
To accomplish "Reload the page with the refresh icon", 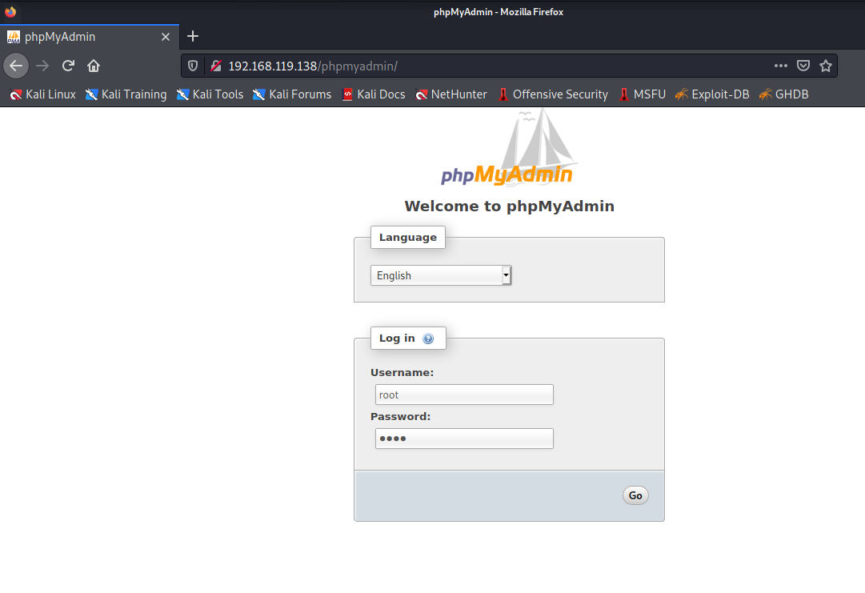I will pos(68,66).
